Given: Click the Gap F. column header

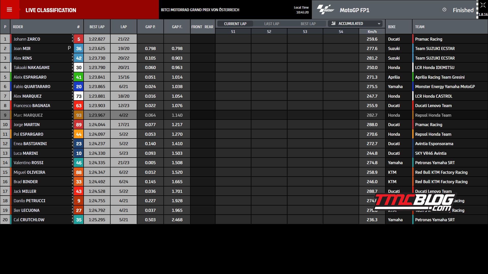Looking at the screenshot, I should coord(177,27).
